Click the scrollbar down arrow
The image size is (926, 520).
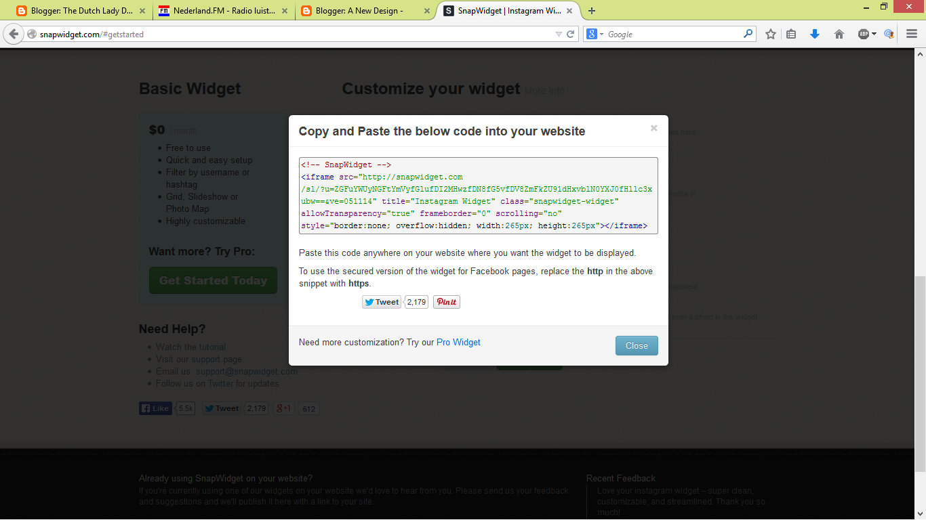920,514
